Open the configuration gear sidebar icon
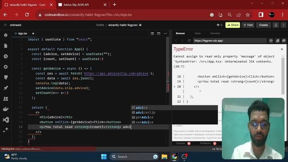The image size is (288, 162). click(6, 67)
